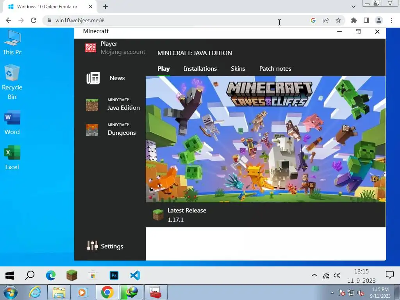Launch Photoshop from emulator taskbar
Viewport: 400px width, 300px height.
click(114, 275)
